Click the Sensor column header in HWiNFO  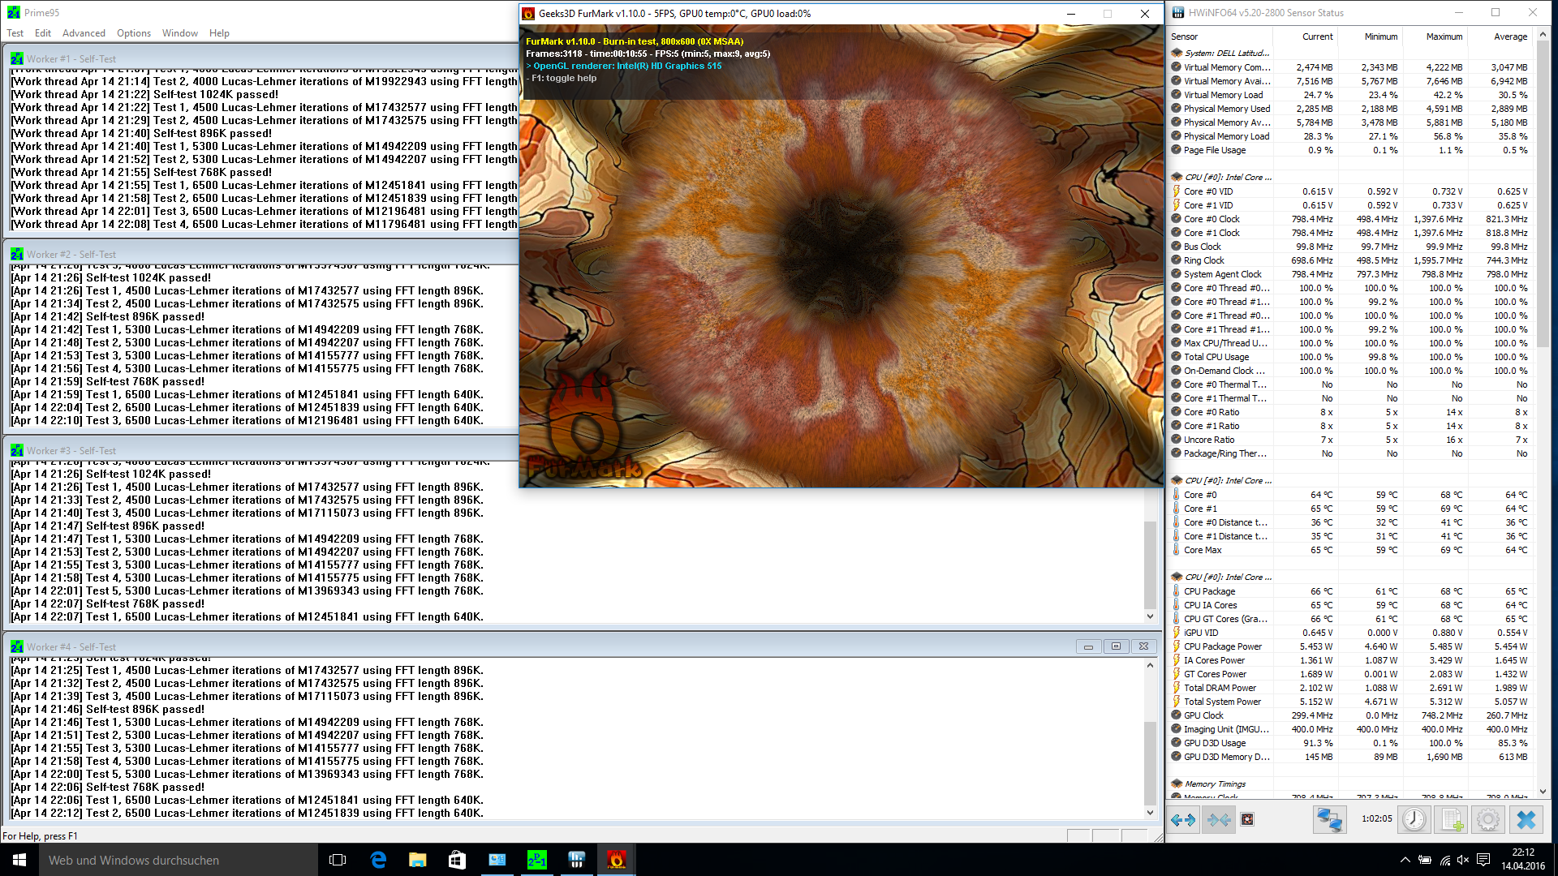[1220, 36]
